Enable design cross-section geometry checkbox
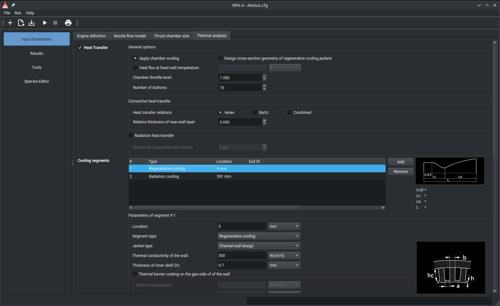Viewport: 500px width, 306px height. (x=220, y=58)
